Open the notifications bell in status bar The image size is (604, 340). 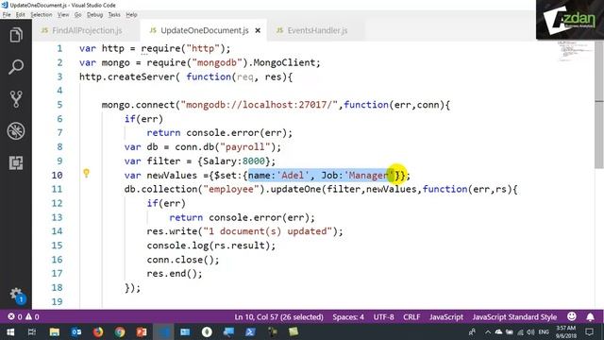590,317
